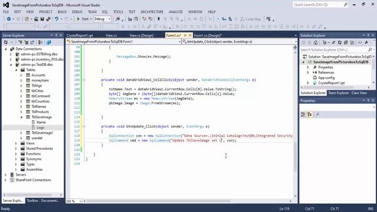Click the Save All toolbar icon
The width and height of the screenshot is (377, 212).
[48, 19]
